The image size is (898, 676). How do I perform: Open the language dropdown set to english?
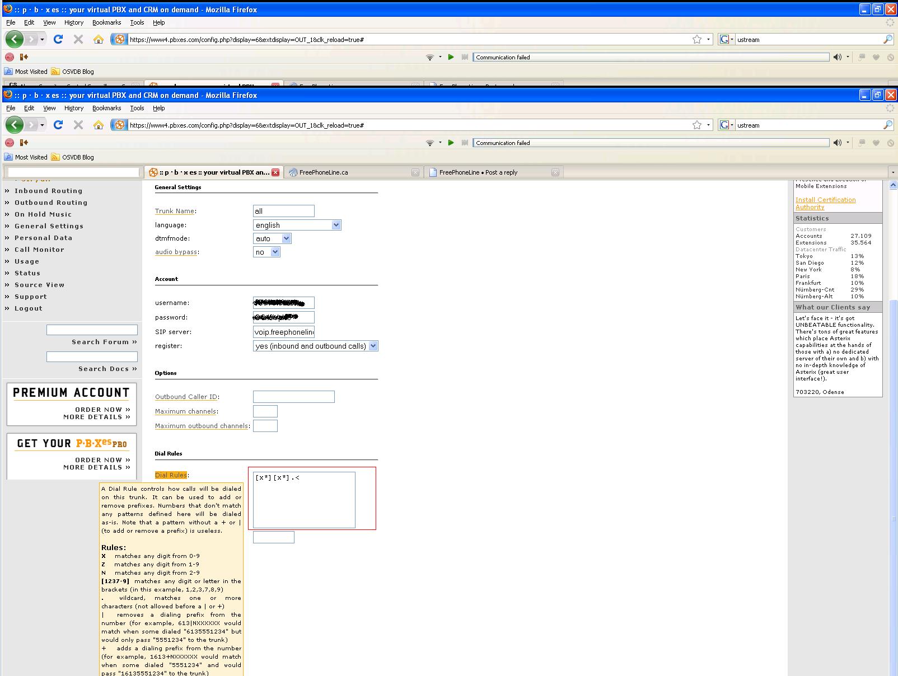point(297,225)
